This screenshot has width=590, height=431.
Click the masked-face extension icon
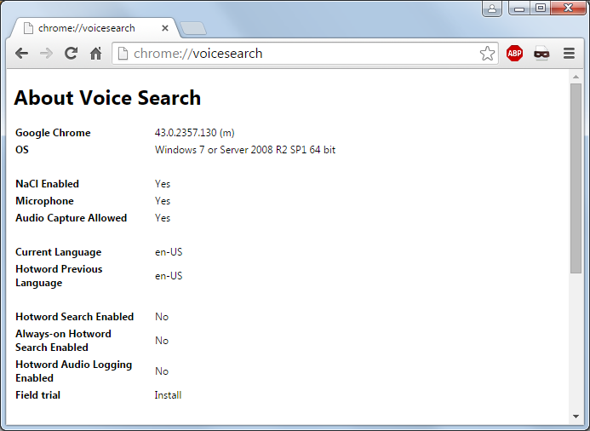541,54
